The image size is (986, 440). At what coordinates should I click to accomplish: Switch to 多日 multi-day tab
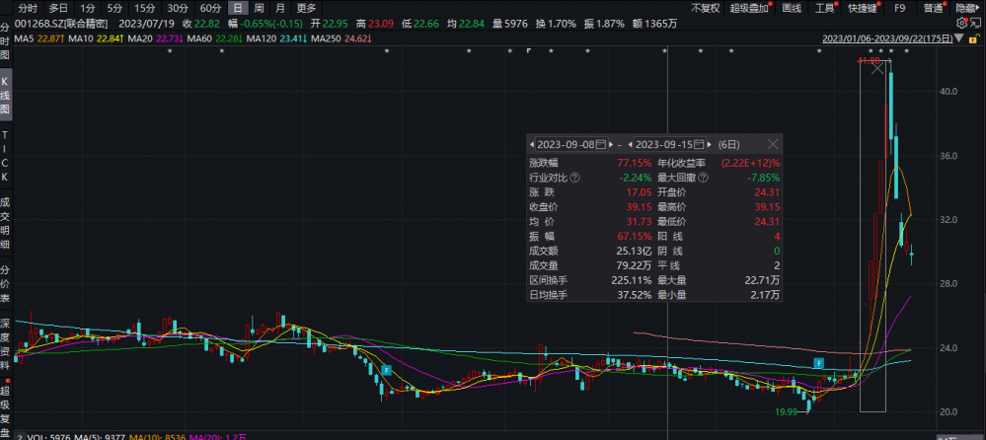point(58,8)
